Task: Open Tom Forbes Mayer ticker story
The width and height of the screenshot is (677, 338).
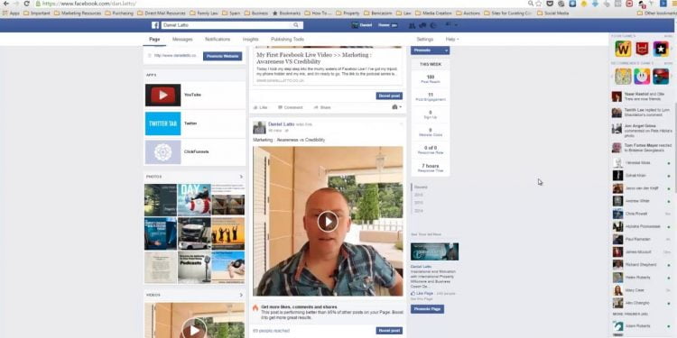Action: pos(642,148)
